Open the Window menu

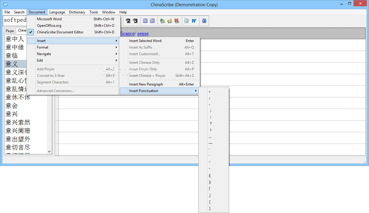click(109, 12)
